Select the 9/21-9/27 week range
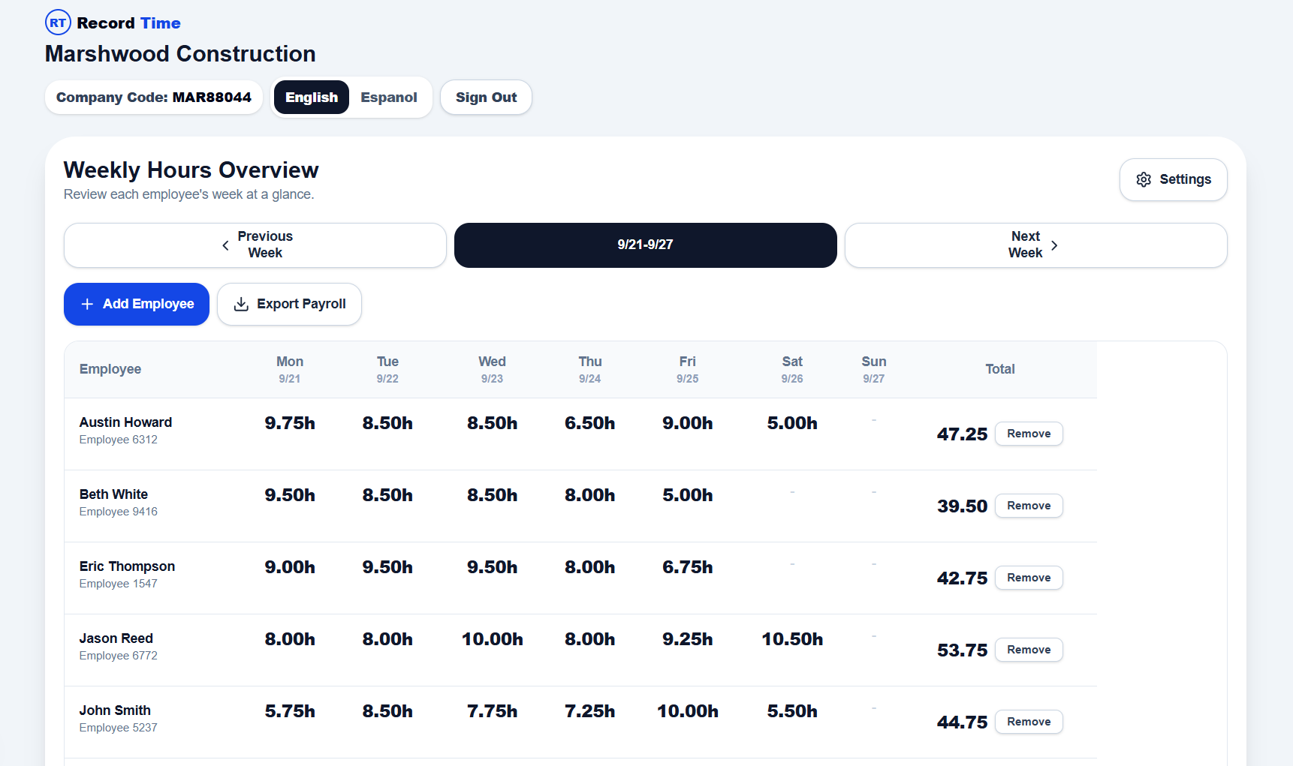 coord(645,245)
